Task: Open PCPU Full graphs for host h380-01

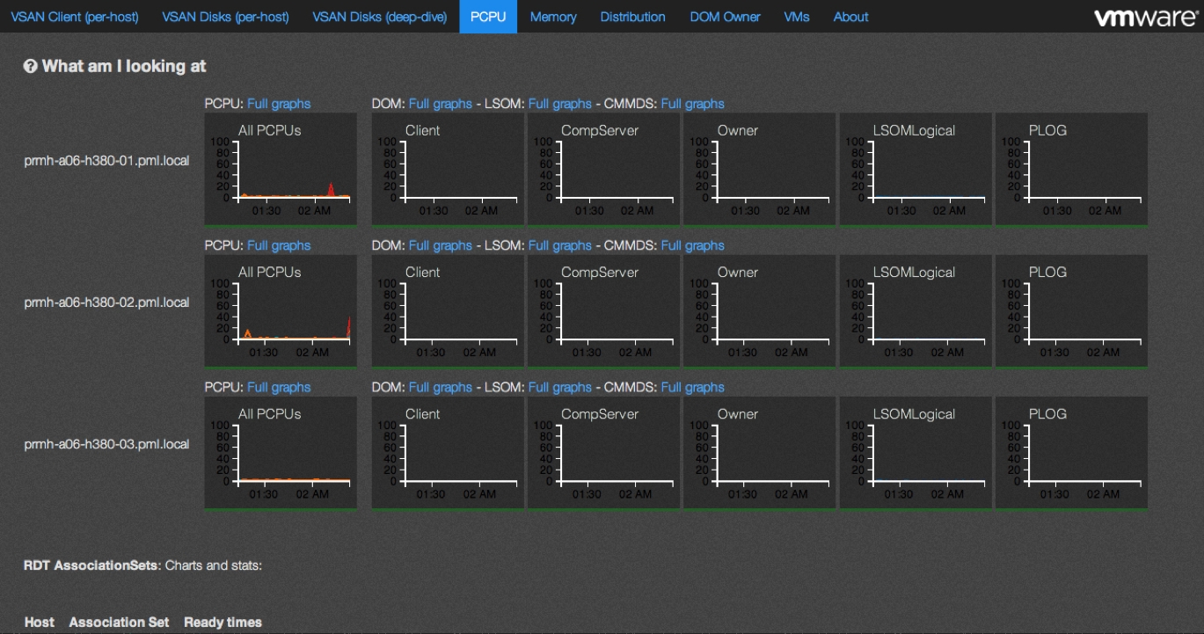Action: pyautogui.click(x=279, y=104)
